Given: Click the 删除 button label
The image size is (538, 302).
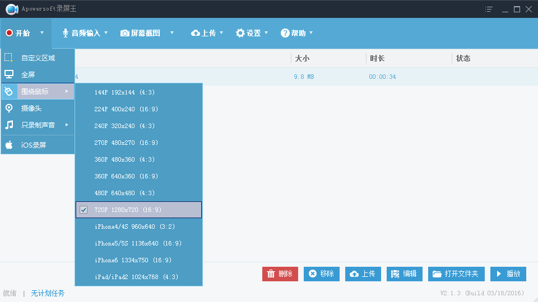Looking at the screenshot, I should [285, 274].
